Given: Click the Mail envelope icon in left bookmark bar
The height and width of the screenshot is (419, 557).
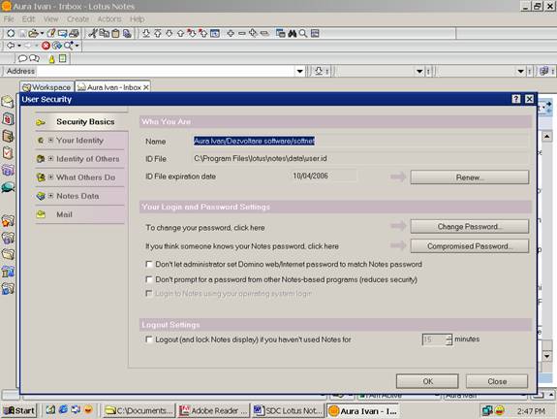Looking at the screenshot, I should pos(8,102).
